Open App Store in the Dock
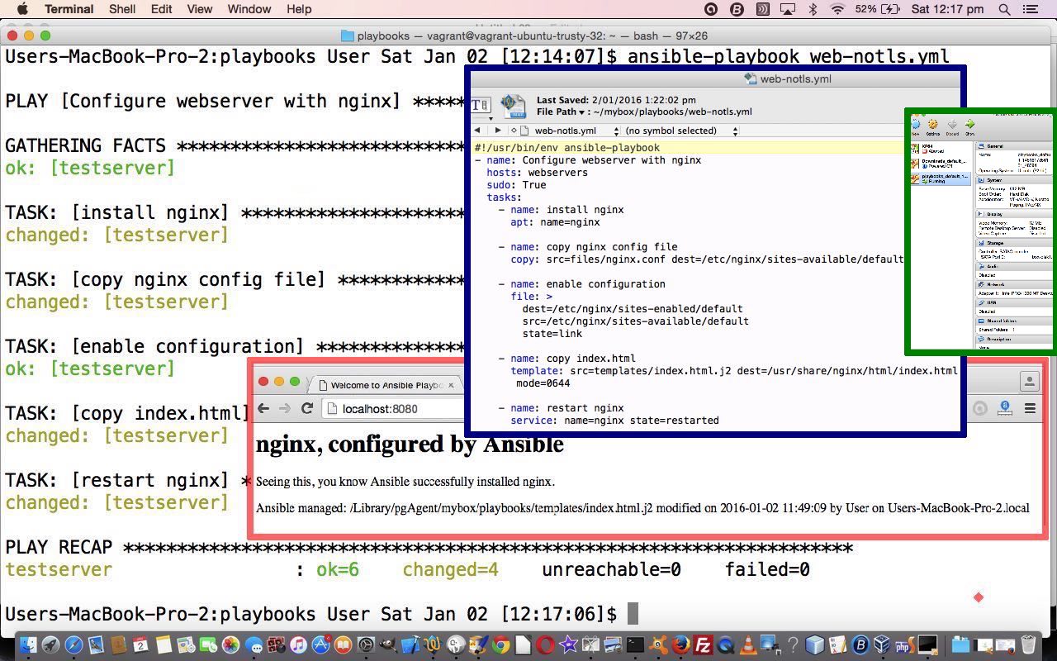The height and width of the screenshot is (661, 1057). pos(320,645)
